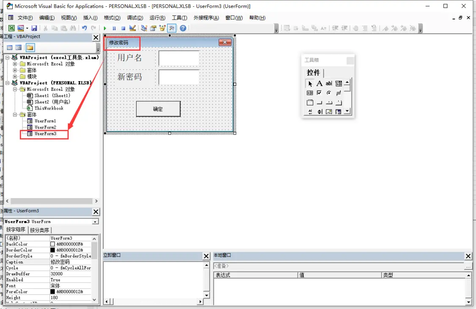Select the ScrollBar control in toolbox

pyautogui.click(x=310, y=112)
